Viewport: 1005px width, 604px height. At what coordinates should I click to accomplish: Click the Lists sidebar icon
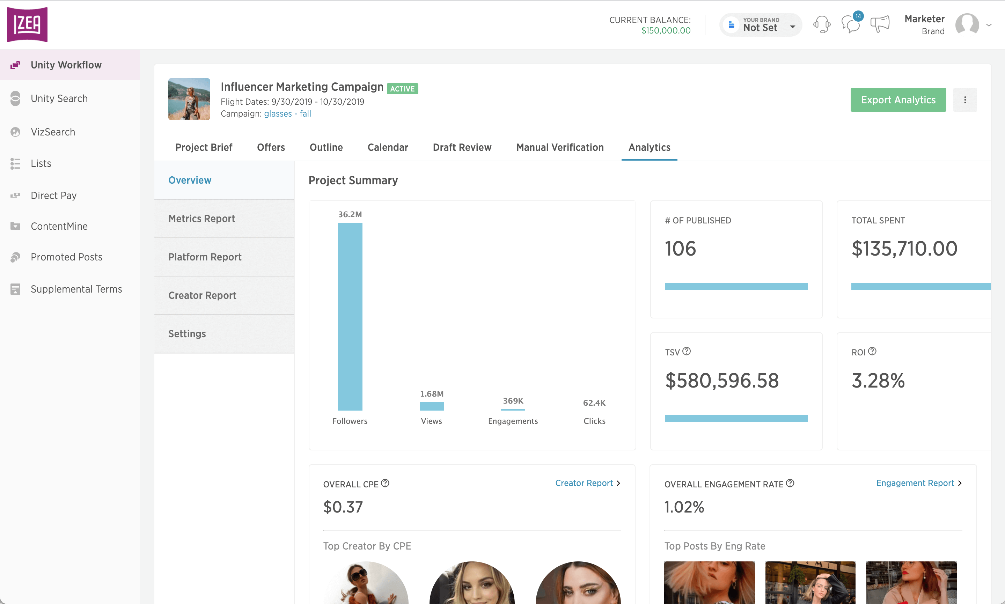[15, 164]
